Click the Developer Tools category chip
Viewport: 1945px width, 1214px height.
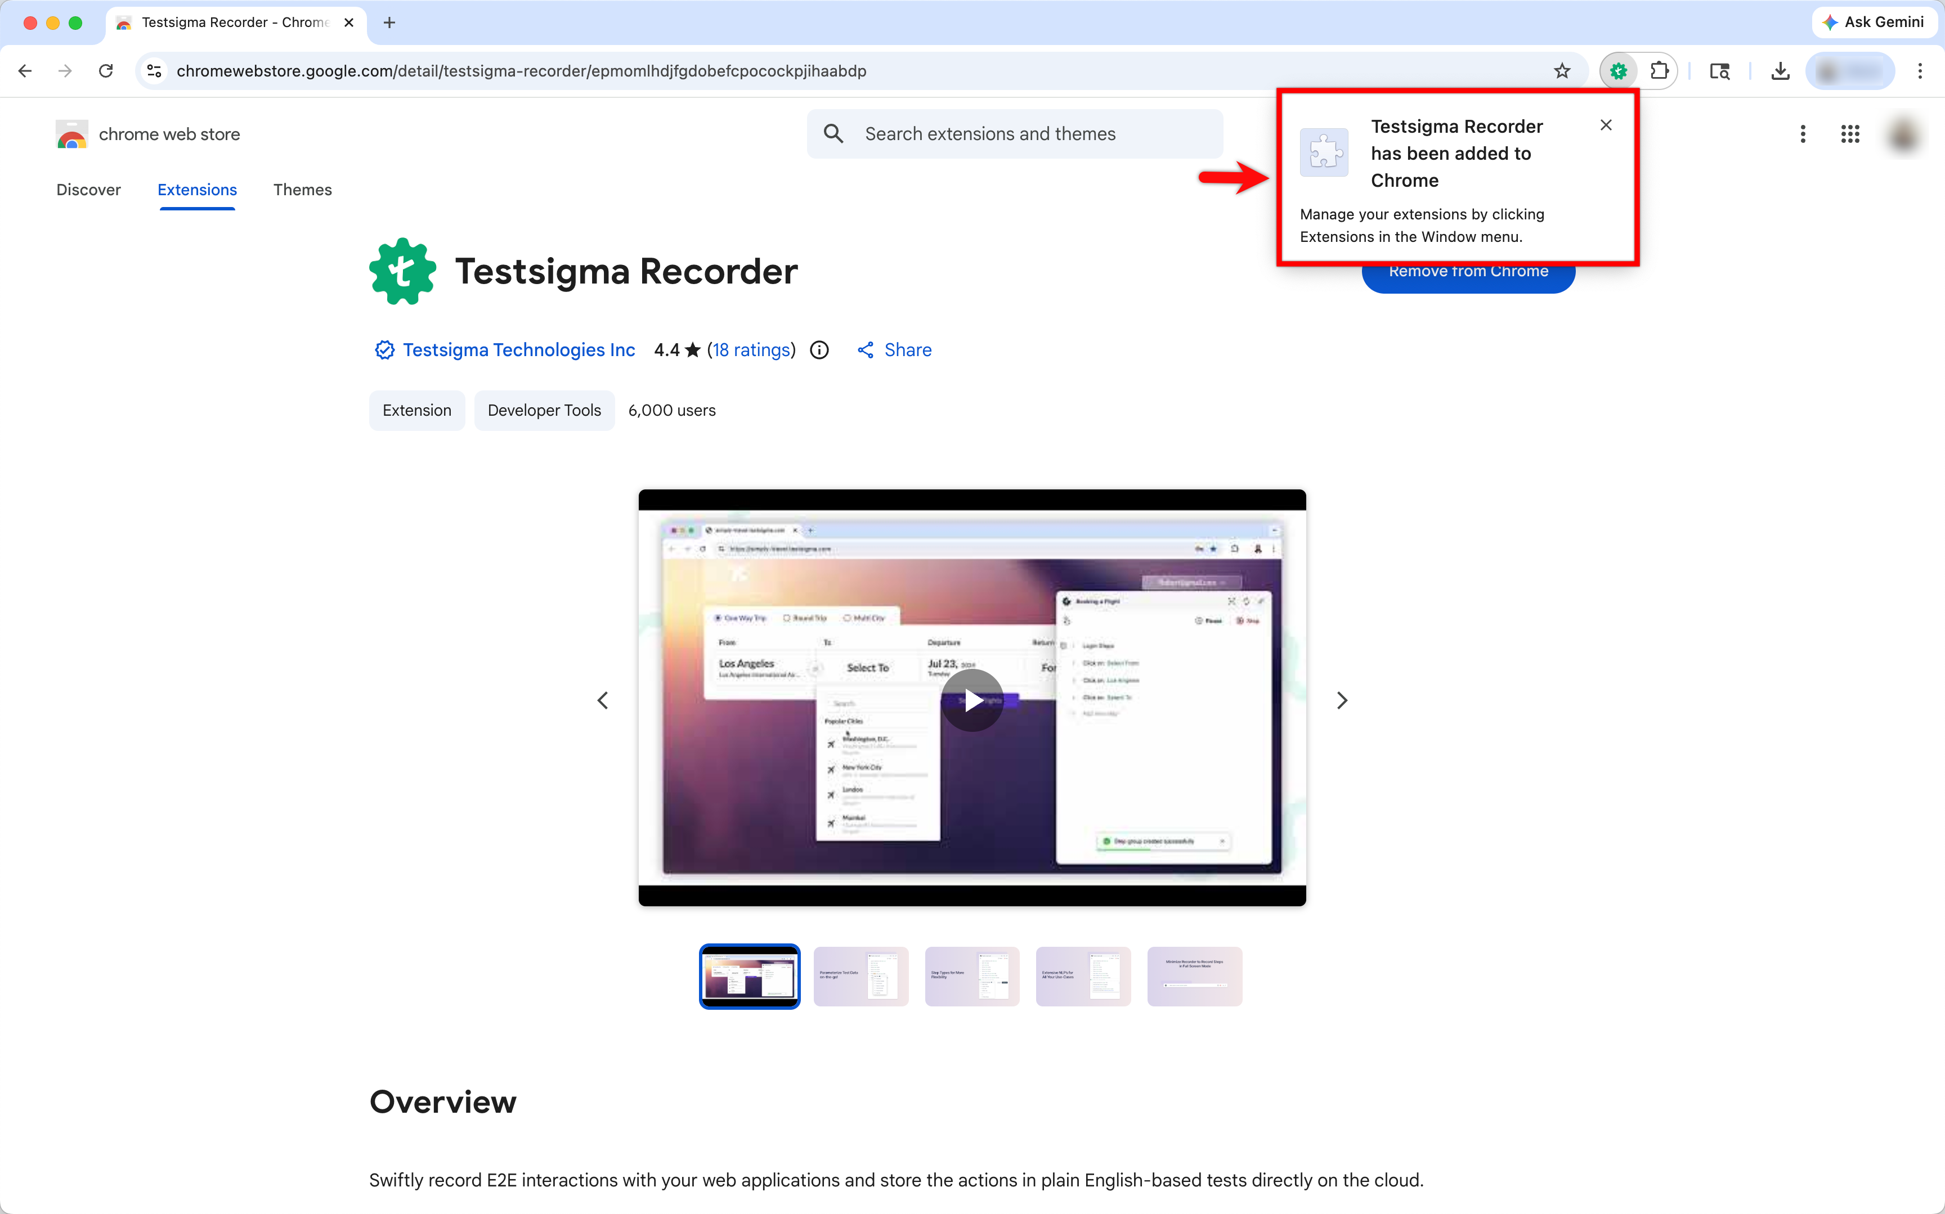[544, 410]
